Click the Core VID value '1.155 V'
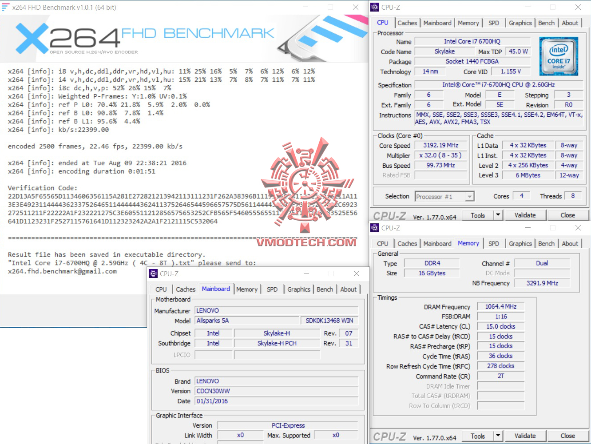The height and width of the screenshot is (444, 591). pos(511,71)
